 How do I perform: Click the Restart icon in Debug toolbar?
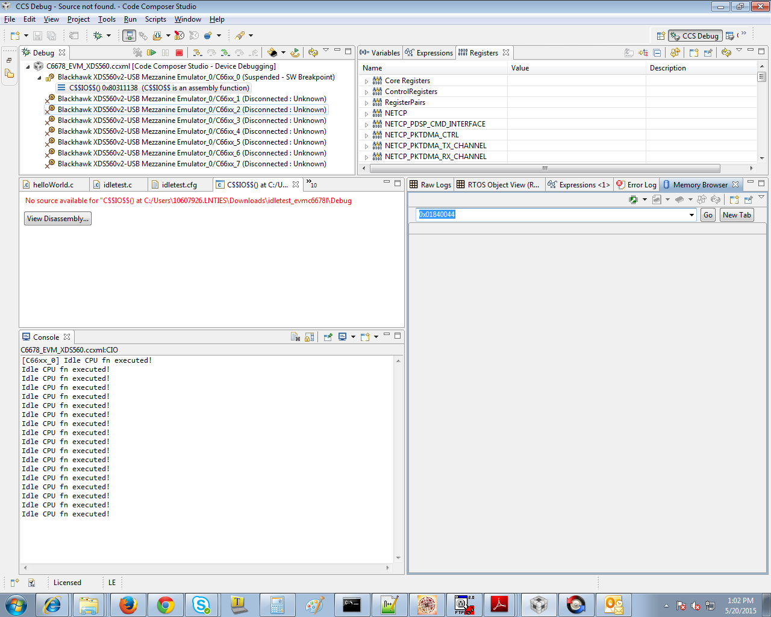(x=295, y=52)
